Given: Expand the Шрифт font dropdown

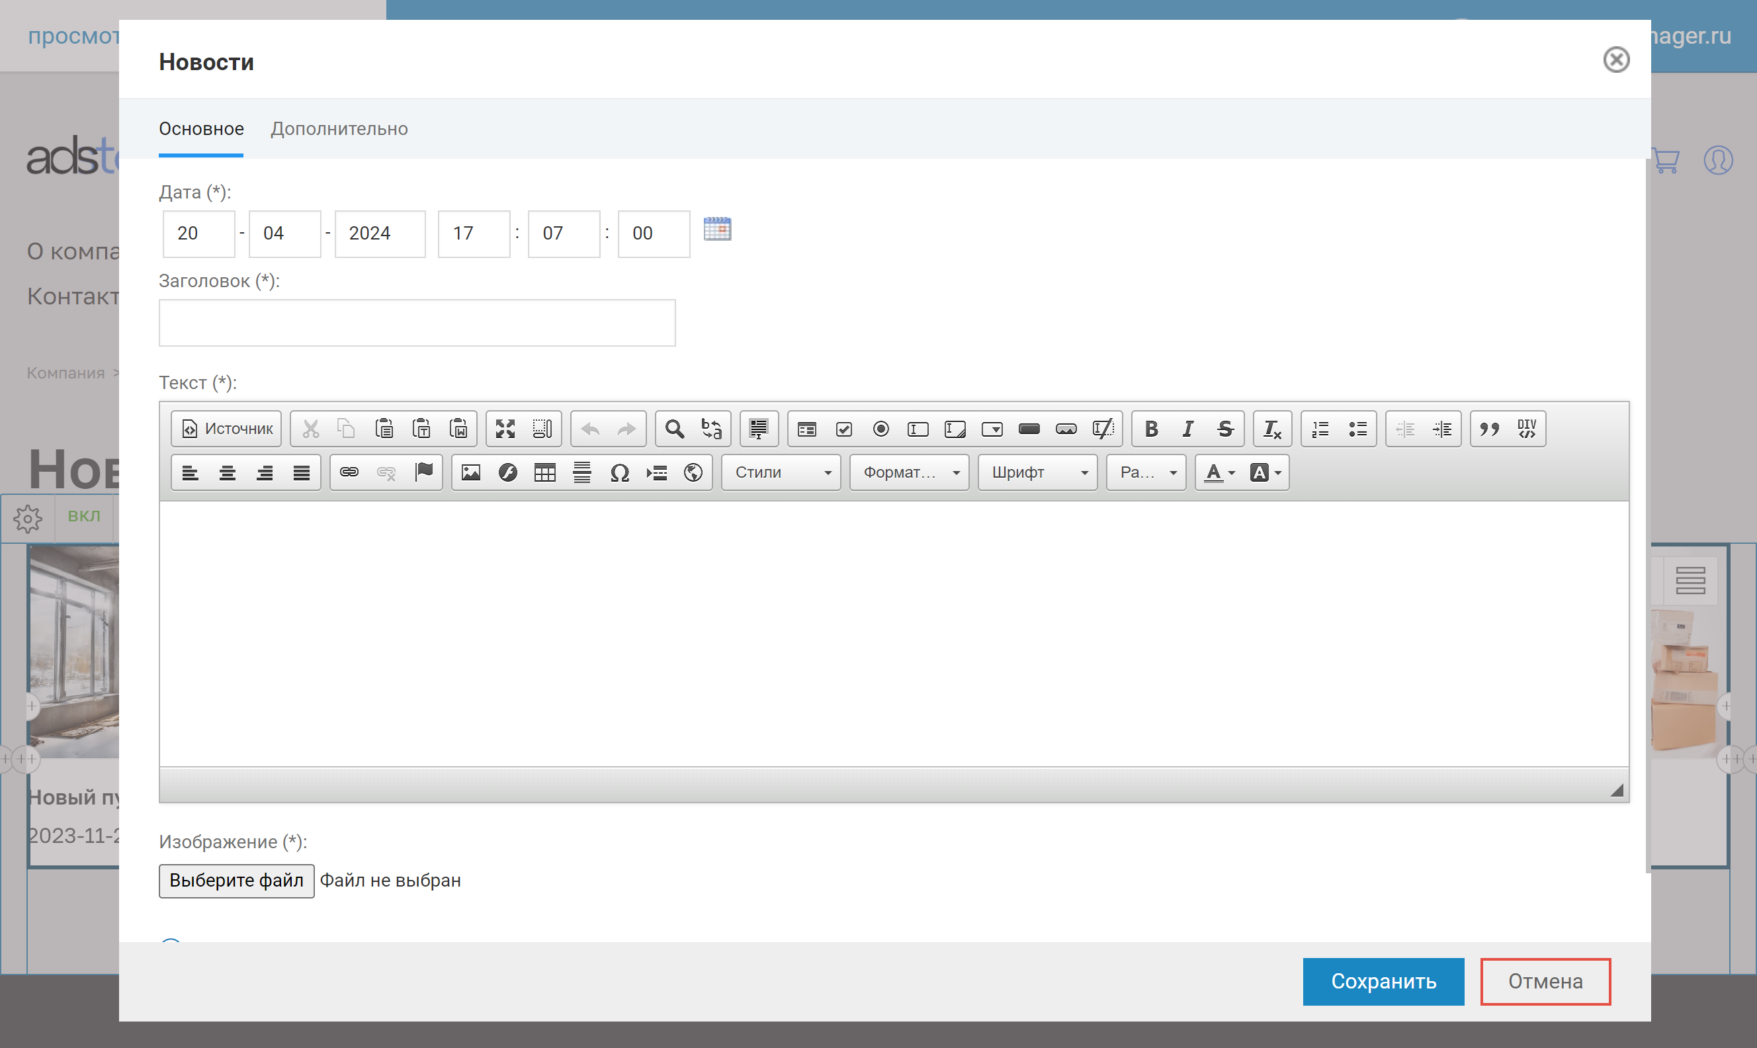Looking at the screenshot, I should [x=1038, y=472].
